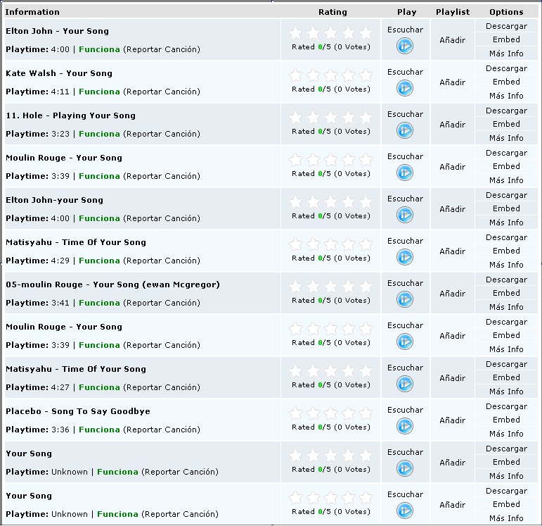Click title 11. Hole - Playing Your Song
Screen dimensions: 542x526
pyautogui.click(x=70, y=115)
